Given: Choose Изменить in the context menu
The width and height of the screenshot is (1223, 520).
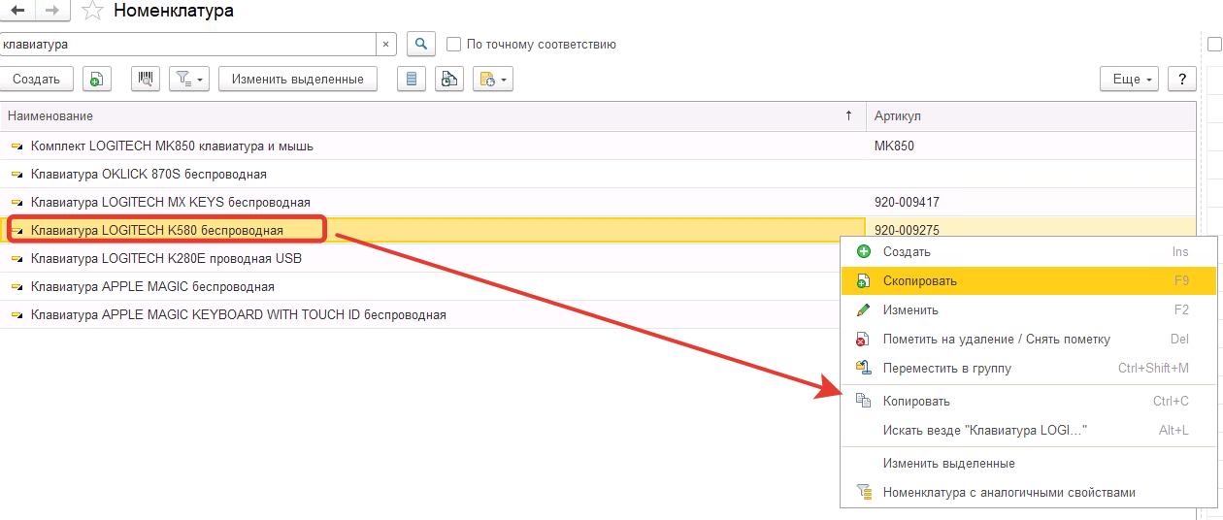Looking at the screenshot, I should point(1029,309).
